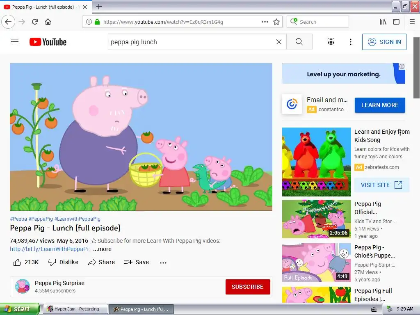Open Peppa Pig Official video title
This screenshot has width=420, height=315.
coord(367,208)
